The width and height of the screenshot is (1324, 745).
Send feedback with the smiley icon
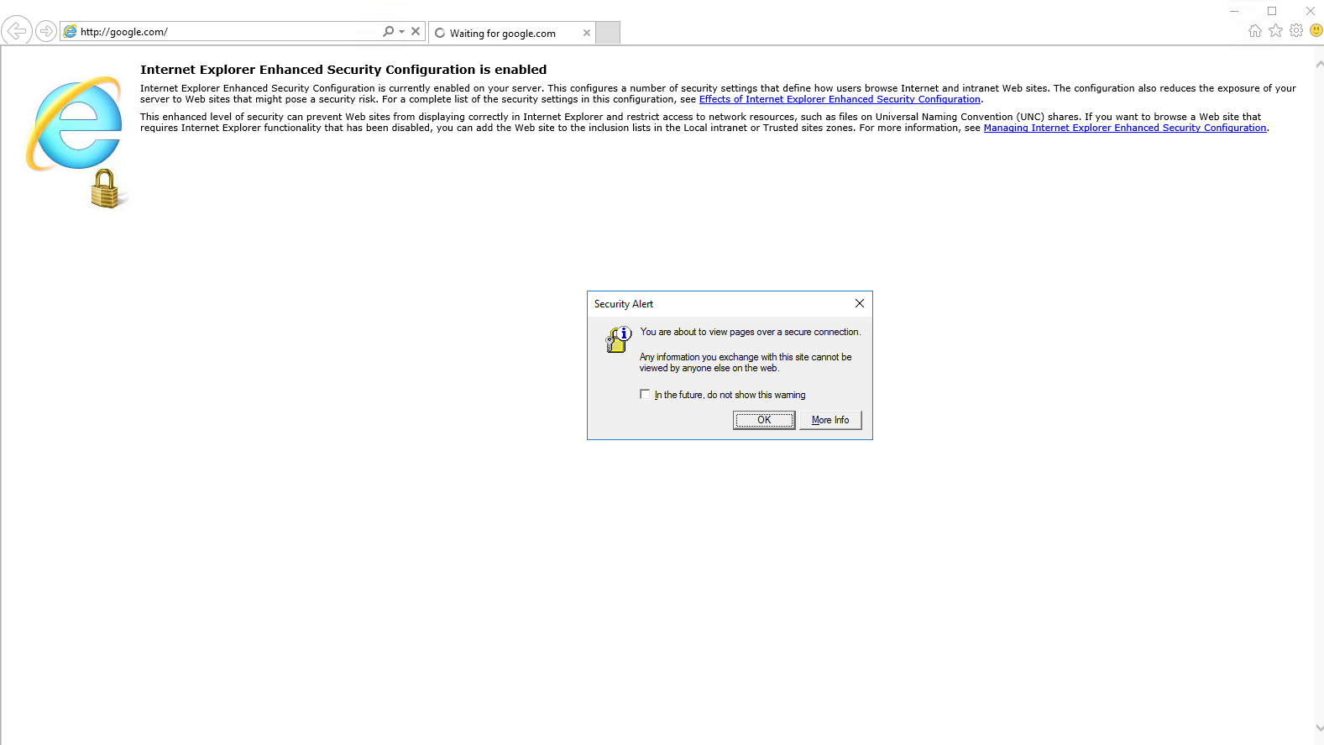coord(1316,30)
